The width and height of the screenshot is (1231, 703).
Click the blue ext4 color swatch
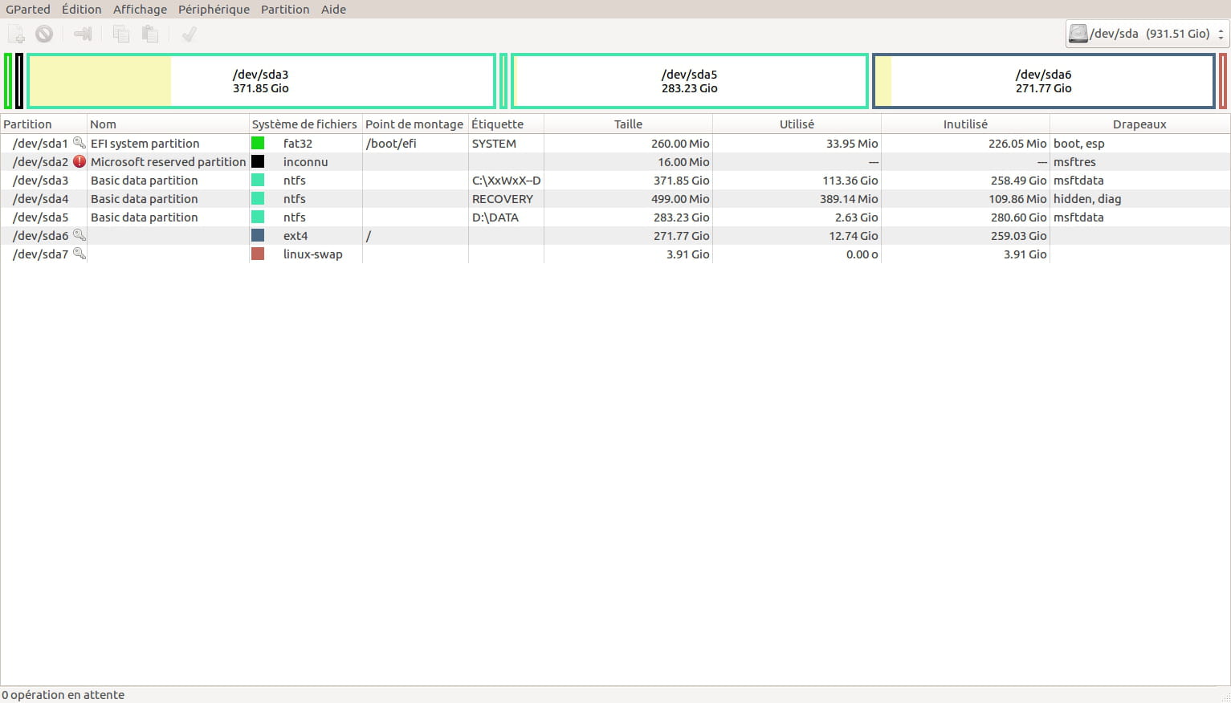pyautogui.click(x=258, y=235)
